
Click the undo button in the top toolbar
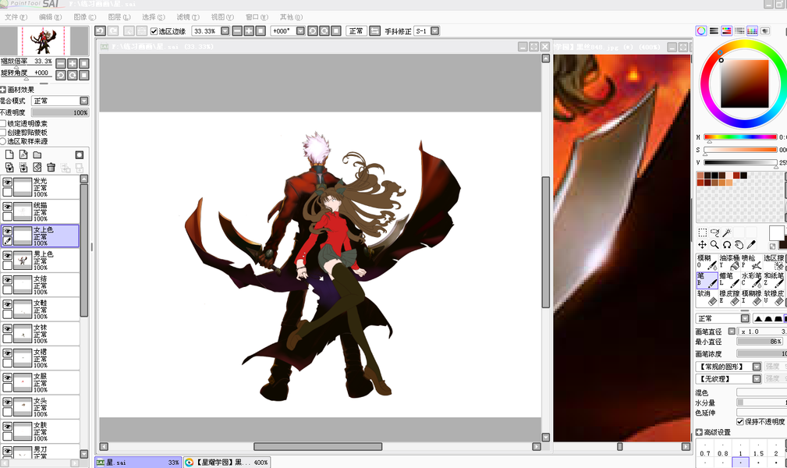[x=100, y=30]
